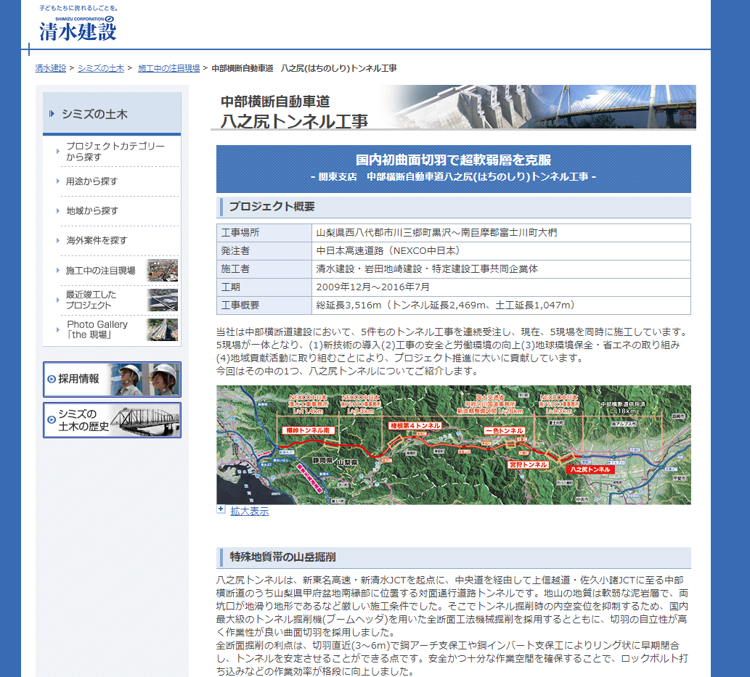The image size is (750, 677).
Task: Click arrow bullet beside 海外案件を探す
Action: pyautogui.click(x=58, y=240)
